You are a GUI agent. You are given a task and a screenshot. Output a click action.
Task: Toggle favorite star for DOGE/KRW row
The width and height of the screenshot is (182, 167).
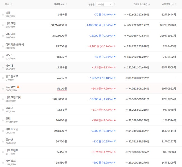[x=3, y=89]
